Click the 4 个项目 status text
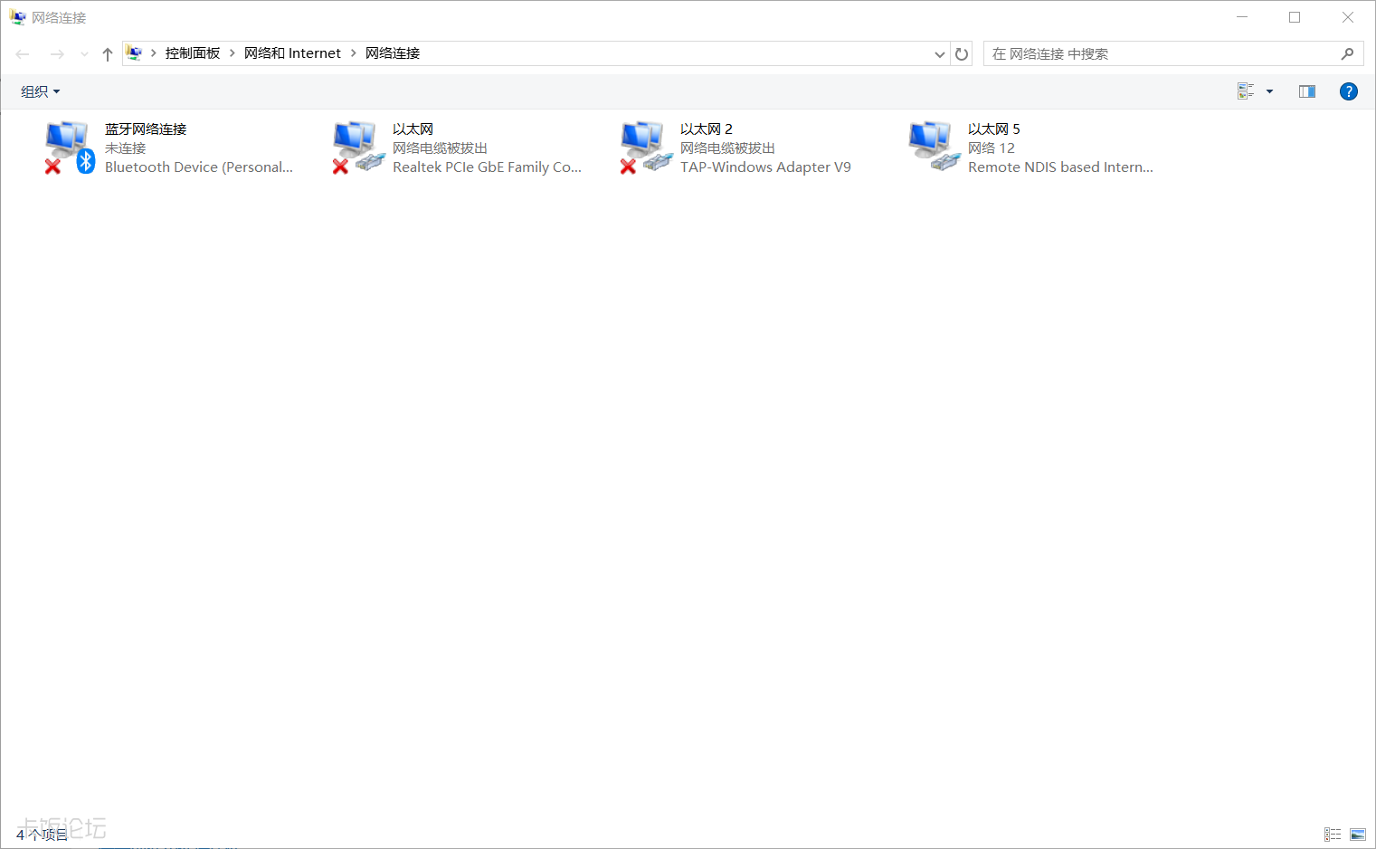Screen dimensions: 1376x849 [43, 835]
